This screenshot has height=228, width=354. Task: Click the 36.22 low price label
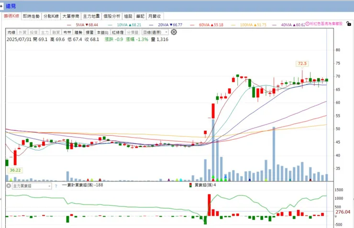point(15,170)
